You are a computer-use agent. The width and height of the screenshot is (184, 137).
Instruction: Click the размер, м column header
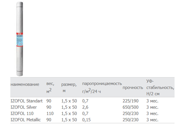coord(69,87)
